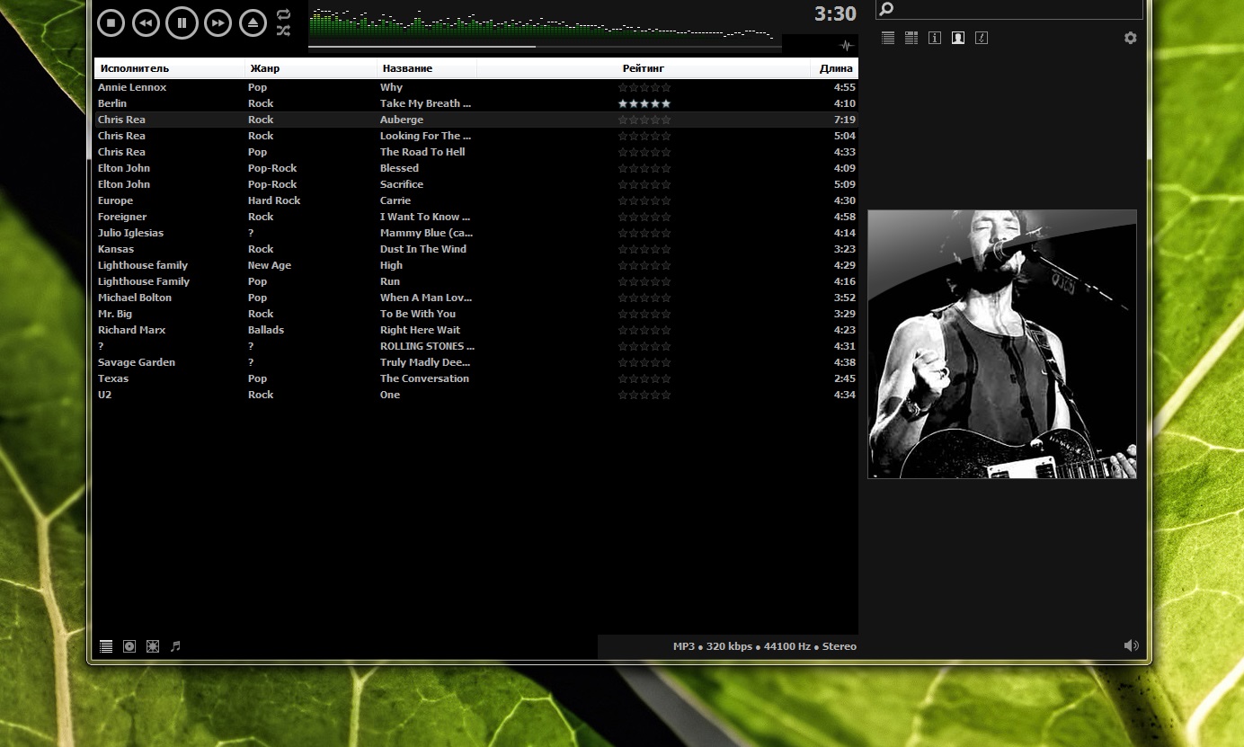This screenshot has width=1244, height=747.
Task: Open the lyrics panel icon
Action: point(982,38)
